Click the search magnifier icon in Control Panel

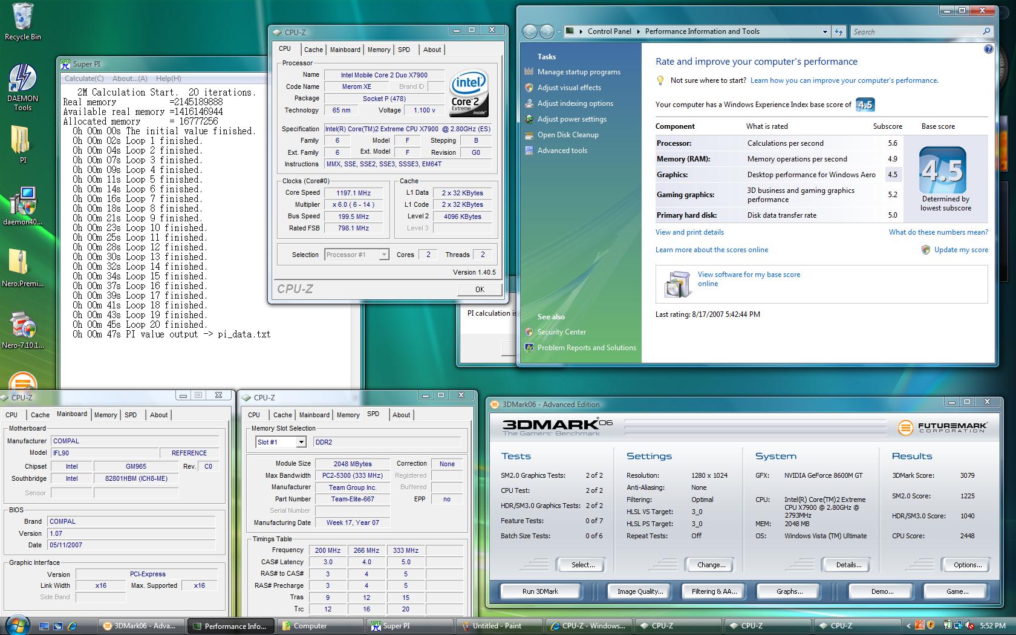coord(986,31)
